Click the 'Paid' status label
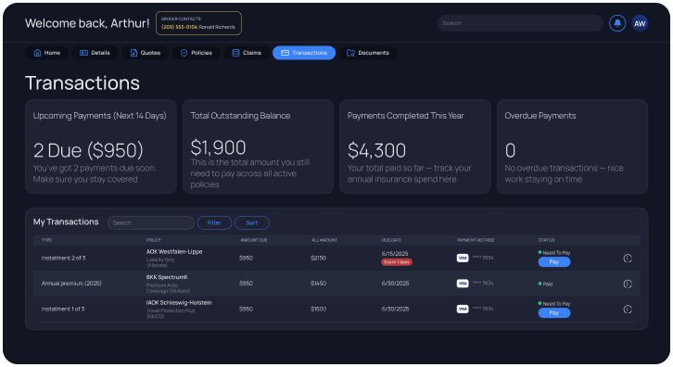The width and height of the screenshot is (673, 367). tap(548, 285)
